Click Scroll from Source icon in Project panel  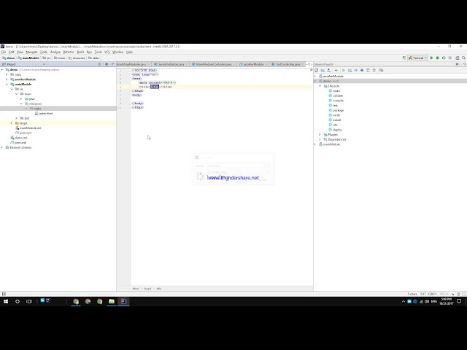point(99,64)
